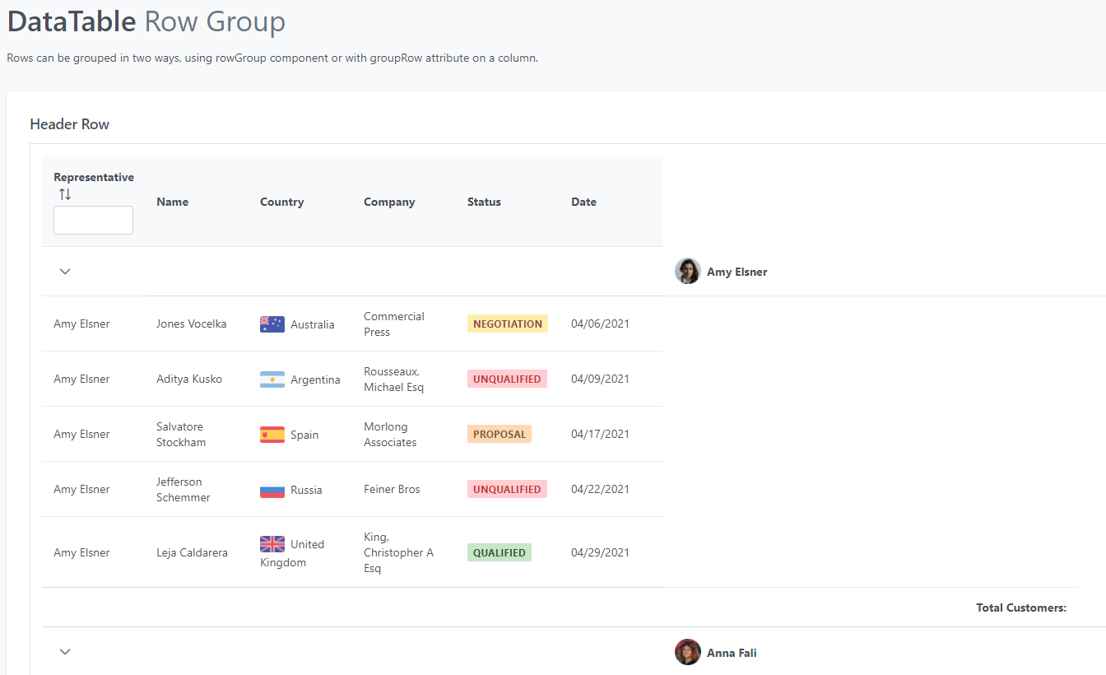The image size is (1106, 675).
Task: Click the NEGOTIATION status badge
Action: (x=507, y=324)
